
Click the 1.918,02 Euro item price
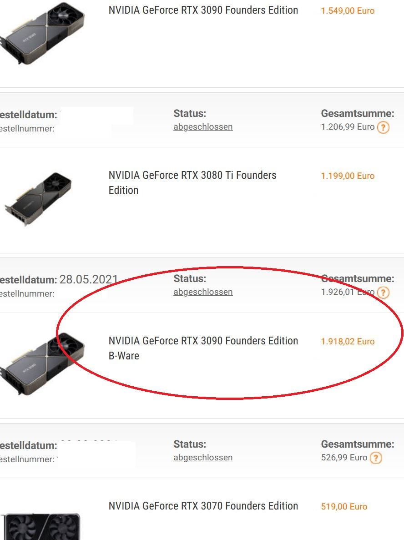(x=348, y=342)
